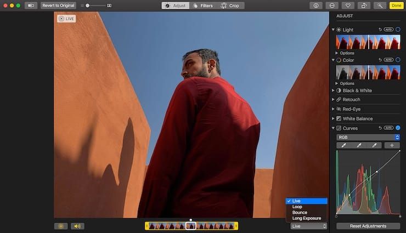Collapse the Light section triangle
Screen dimensions: 406x233
pyautogui.click(x=333, y=30)
